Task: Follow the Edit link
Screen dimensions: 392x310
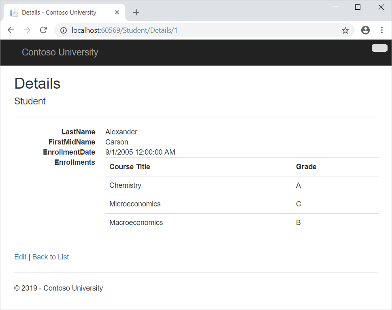Action: pyautogui.click(x=20, y=257)
